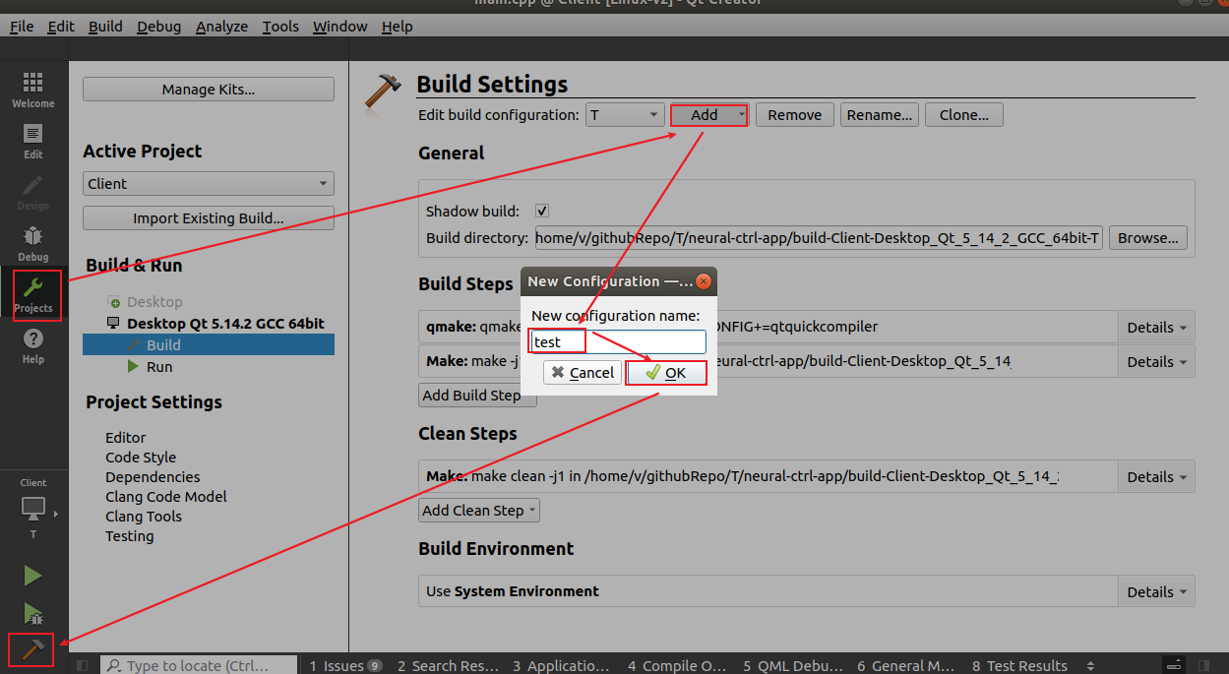Expand Details for Build Environment
Screen dimensions: 1229x674
(1155, 592)
